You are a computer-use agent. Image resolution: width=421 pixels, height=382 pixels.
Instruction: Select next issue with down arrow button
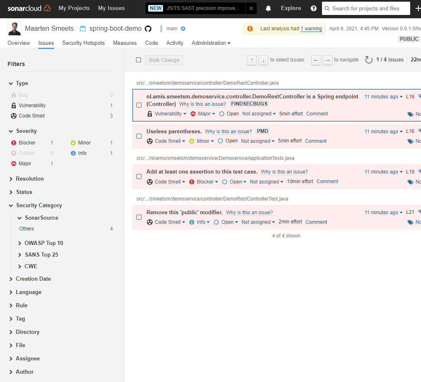pyautogui.click(x=263, y=60)
